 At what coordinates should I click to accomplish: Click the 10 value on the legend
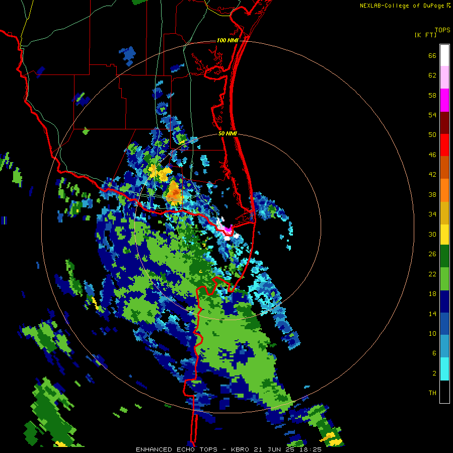pyautogui.click(x=432, y=333)
